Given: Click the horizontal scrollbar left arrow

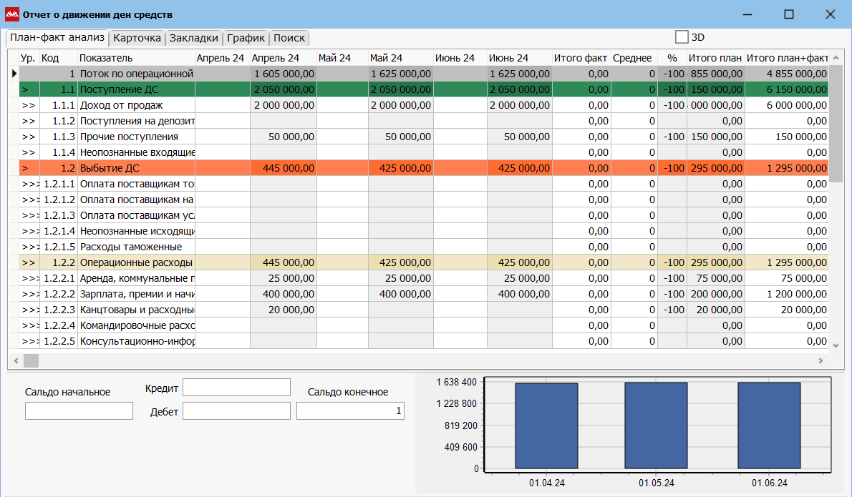Looking at the screenshot, I should point(14,360).
